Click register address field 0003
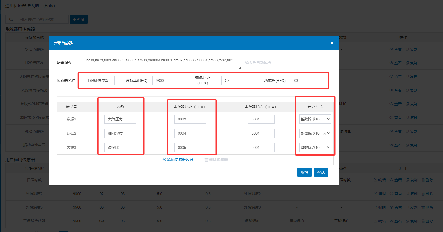 (190, 119)
